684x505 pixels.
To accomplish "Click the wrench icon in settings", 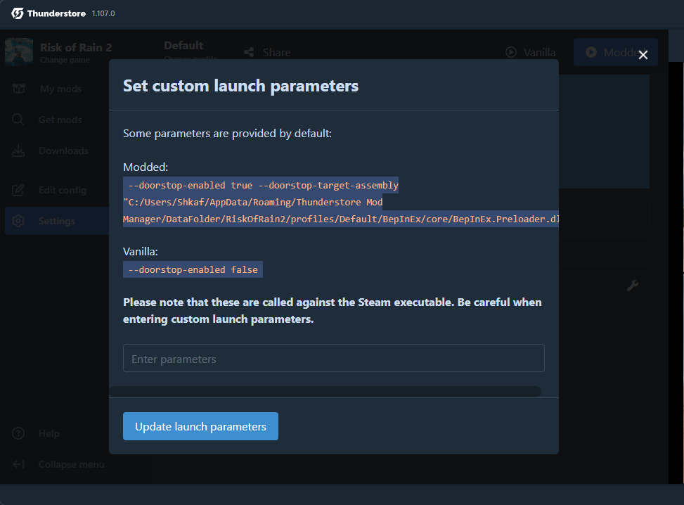I will click(x=633, y=286).
